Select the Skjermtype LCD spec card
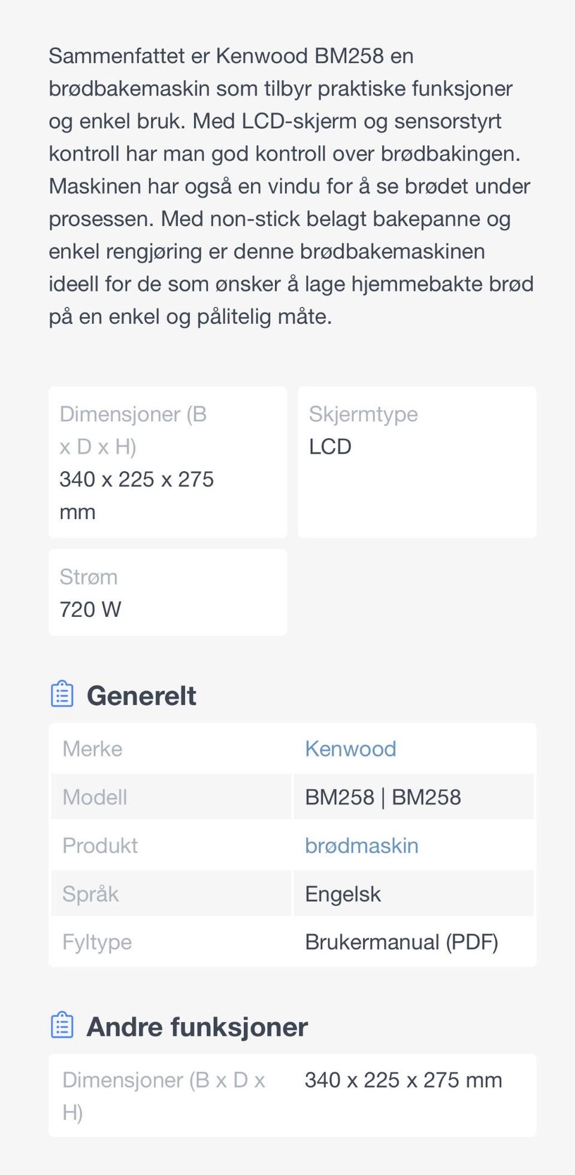Viewport: 575px width, 1175px height. 417,462
